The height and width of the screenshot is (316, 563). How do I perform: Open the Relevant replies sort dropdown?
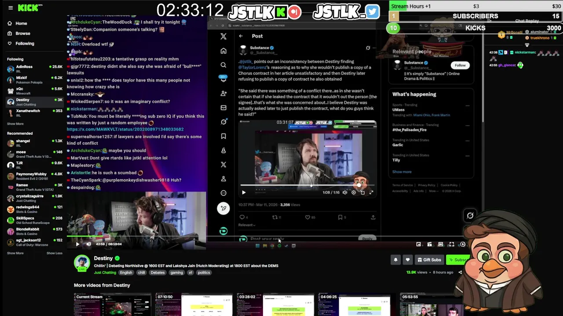(247, 225)
